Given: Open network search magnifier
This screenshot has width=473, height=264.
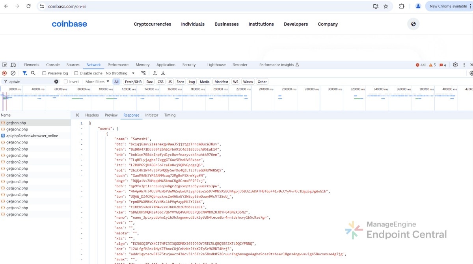Looking at the screenshot, I should (33, 73).
